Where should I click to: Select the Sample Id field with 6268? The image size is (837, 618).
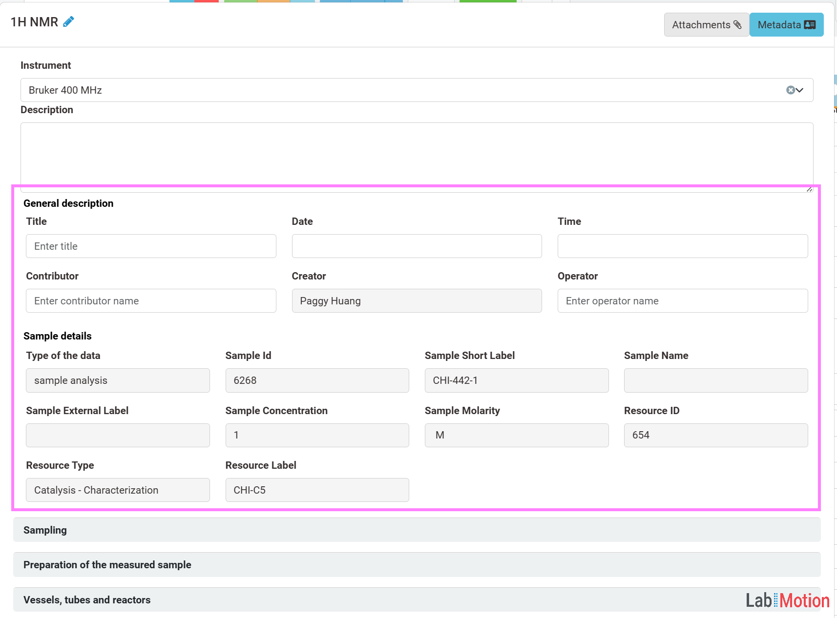[317, 380]
